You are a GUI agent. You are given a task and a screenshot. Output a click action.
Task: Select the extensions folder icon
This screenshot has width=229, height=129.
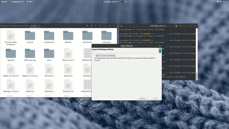point(107,35)
